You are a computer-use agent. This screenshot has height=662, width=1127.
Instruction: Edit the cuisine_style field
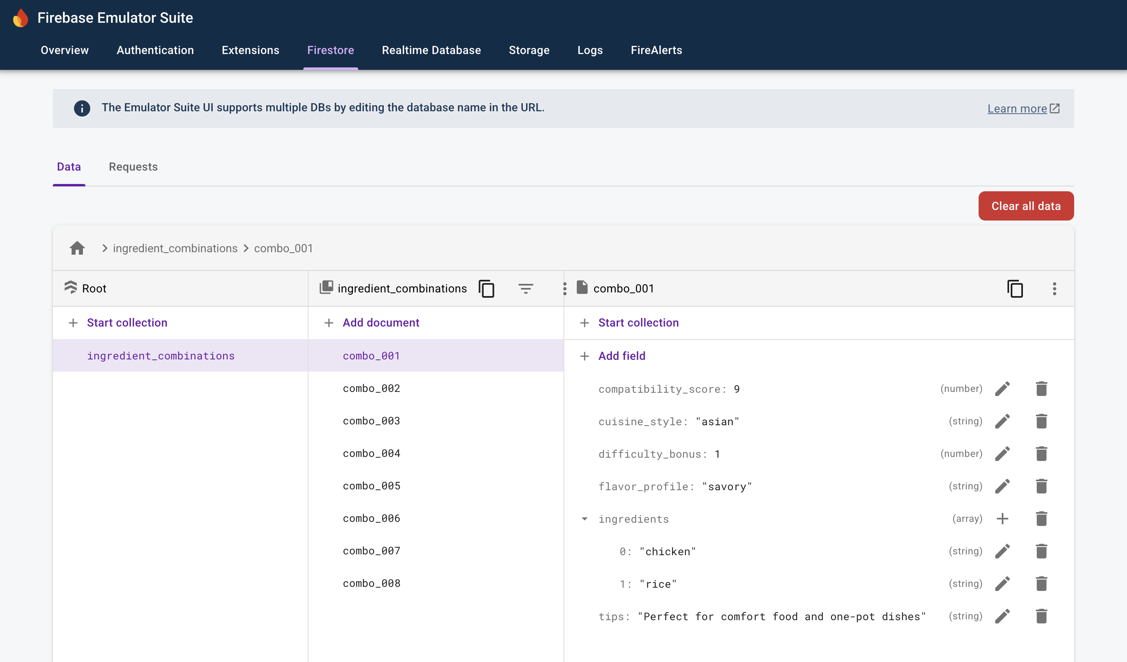tap(1002, 421)
